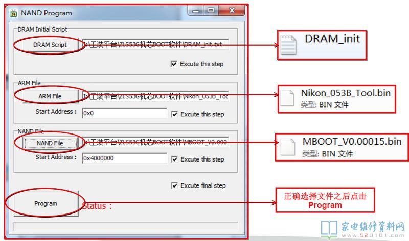The width and height of the screenshot is (409, 241).
Task: Click the DRAM_init text file icon
Action: [x=289, y=45]
